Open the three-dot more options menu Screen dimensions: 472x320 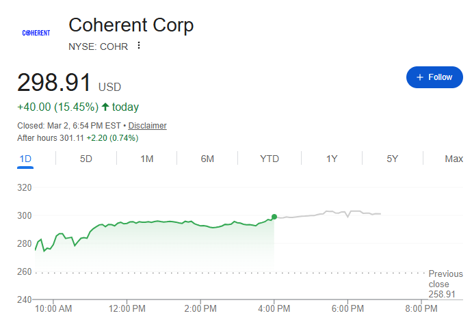(139, 46)
